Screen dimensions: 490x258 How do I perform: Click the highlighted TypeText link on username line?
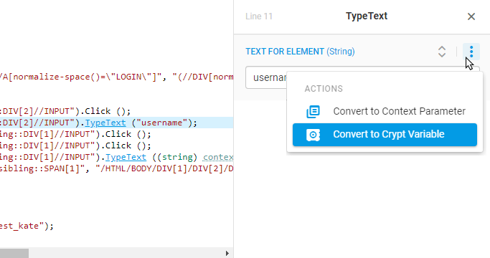(x=105, y=123)
